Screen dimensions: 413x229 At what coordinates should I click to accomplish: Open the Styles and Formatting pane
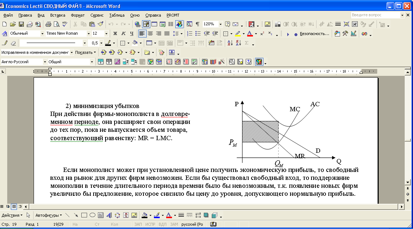4,34
